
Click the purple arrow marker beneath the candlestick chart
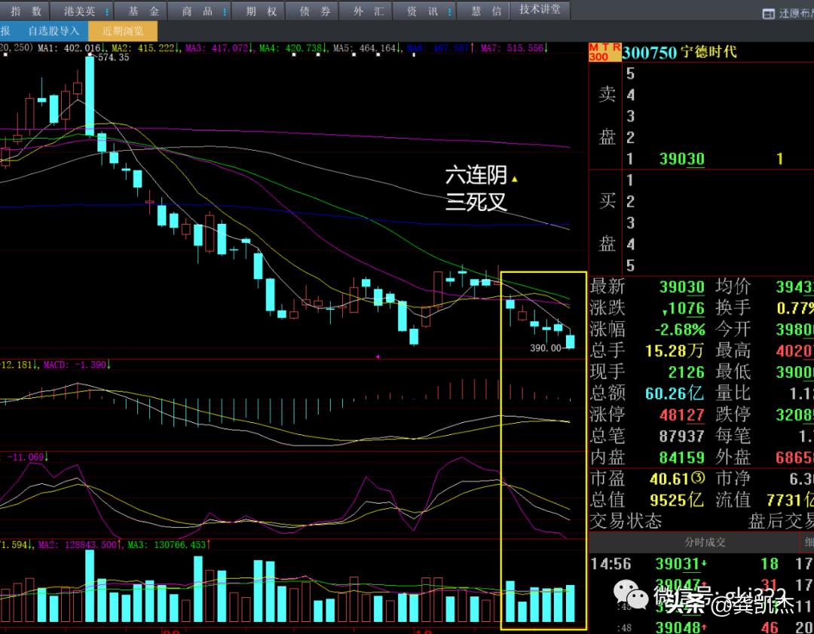[x=378, y=357]
